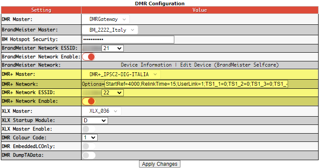Toggle DMR EmbeddedLCOnly switch
The height and width of the screenshot is (168, 319).
[x=89, y=146]
